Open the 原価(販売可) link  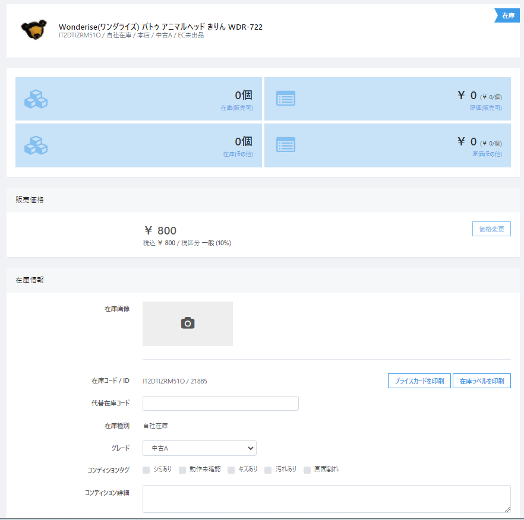click(x=485, y=108)
